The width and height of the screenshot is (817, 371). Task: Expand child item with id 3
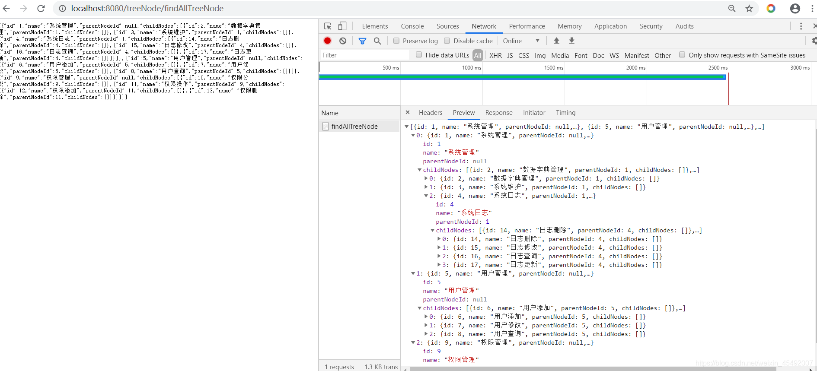426,187
